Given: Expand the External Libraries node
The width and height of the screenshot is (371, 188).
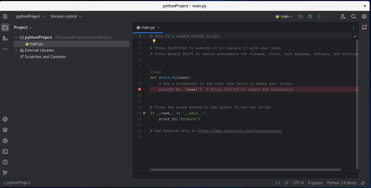Looking at the screenshot, I should pos(16,50).
